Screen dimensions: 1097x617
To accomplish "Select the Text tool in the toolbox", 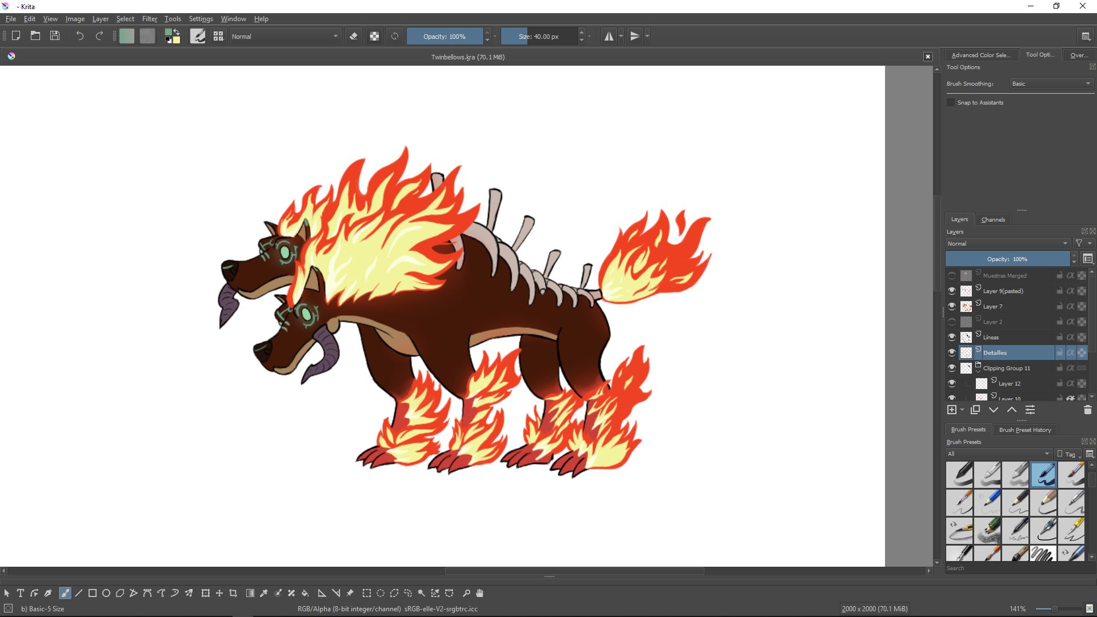I will tap(20, 593).
